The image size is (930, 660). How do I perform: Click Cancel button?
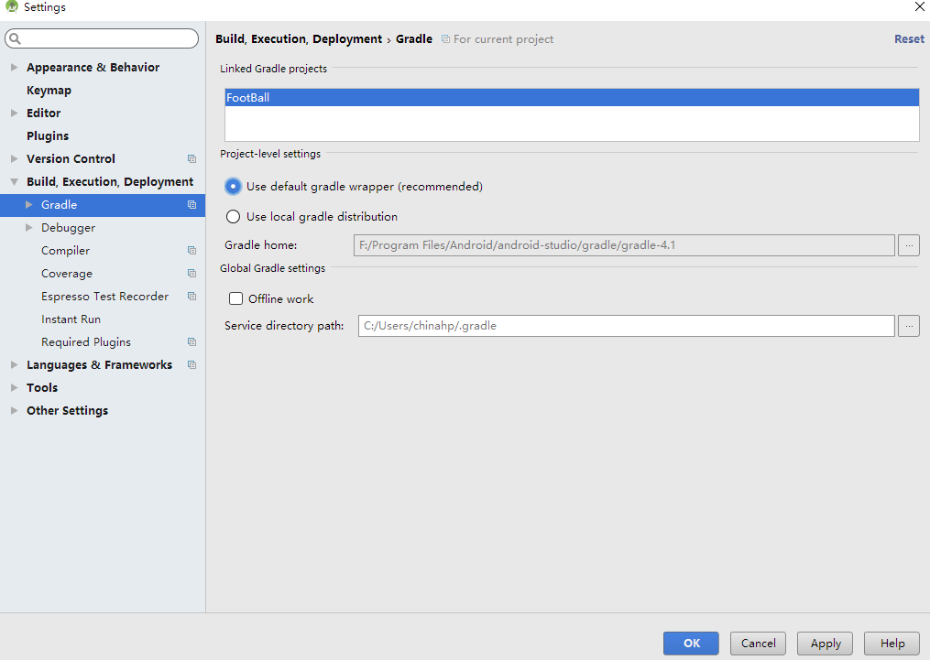[758, 644]
